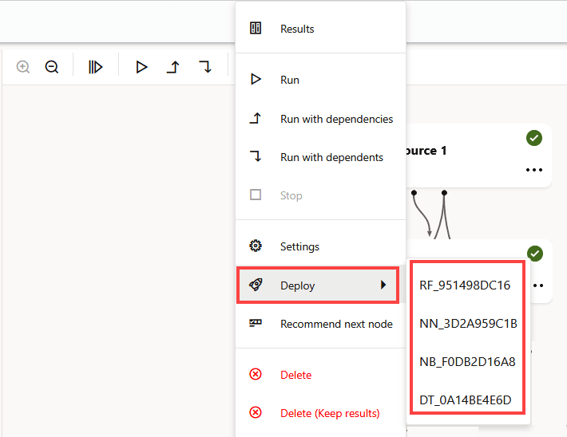567x437 pixels.
Task: Click Delete (Keep results) red X icon
Action: click(x=256, y=412)
